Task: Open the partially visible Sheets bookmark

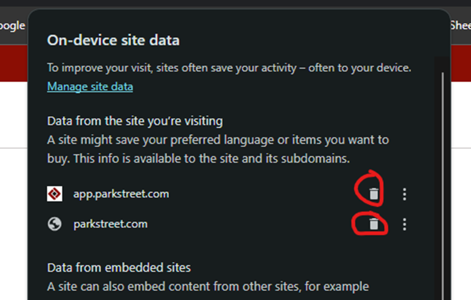Action: pos(460,25)
